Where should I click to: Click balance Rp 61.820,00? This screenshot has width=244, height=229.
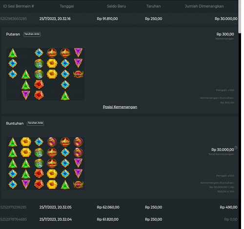(x=108, y=219)
